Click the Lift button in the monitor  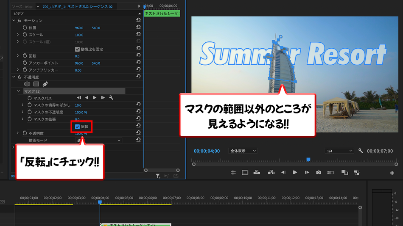pos(257,172)
